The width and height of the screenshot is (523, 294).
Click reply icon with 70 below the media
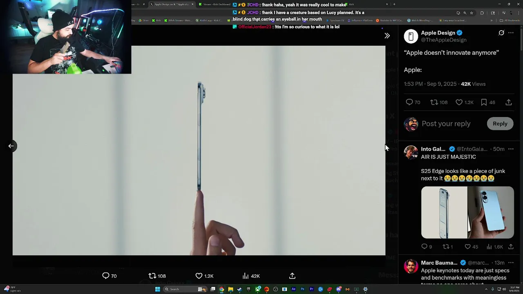pos(109,276)
